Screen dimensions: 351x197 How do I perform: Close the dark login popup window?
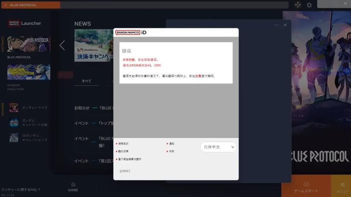coord(285,25)
